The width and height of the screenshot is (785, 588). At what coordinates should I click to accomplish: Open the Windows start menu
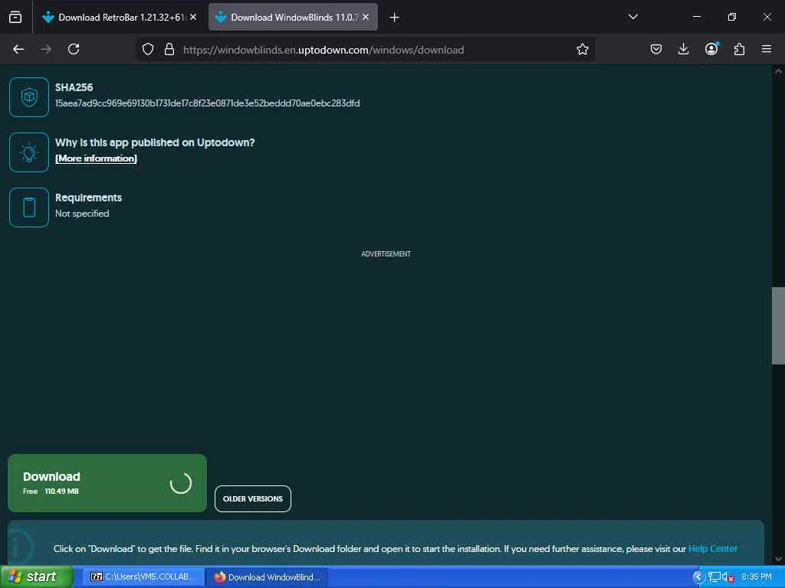(37, 577)
